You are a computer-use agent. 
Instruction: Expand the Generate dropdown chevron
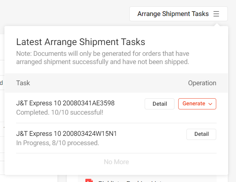coord(210,104)
